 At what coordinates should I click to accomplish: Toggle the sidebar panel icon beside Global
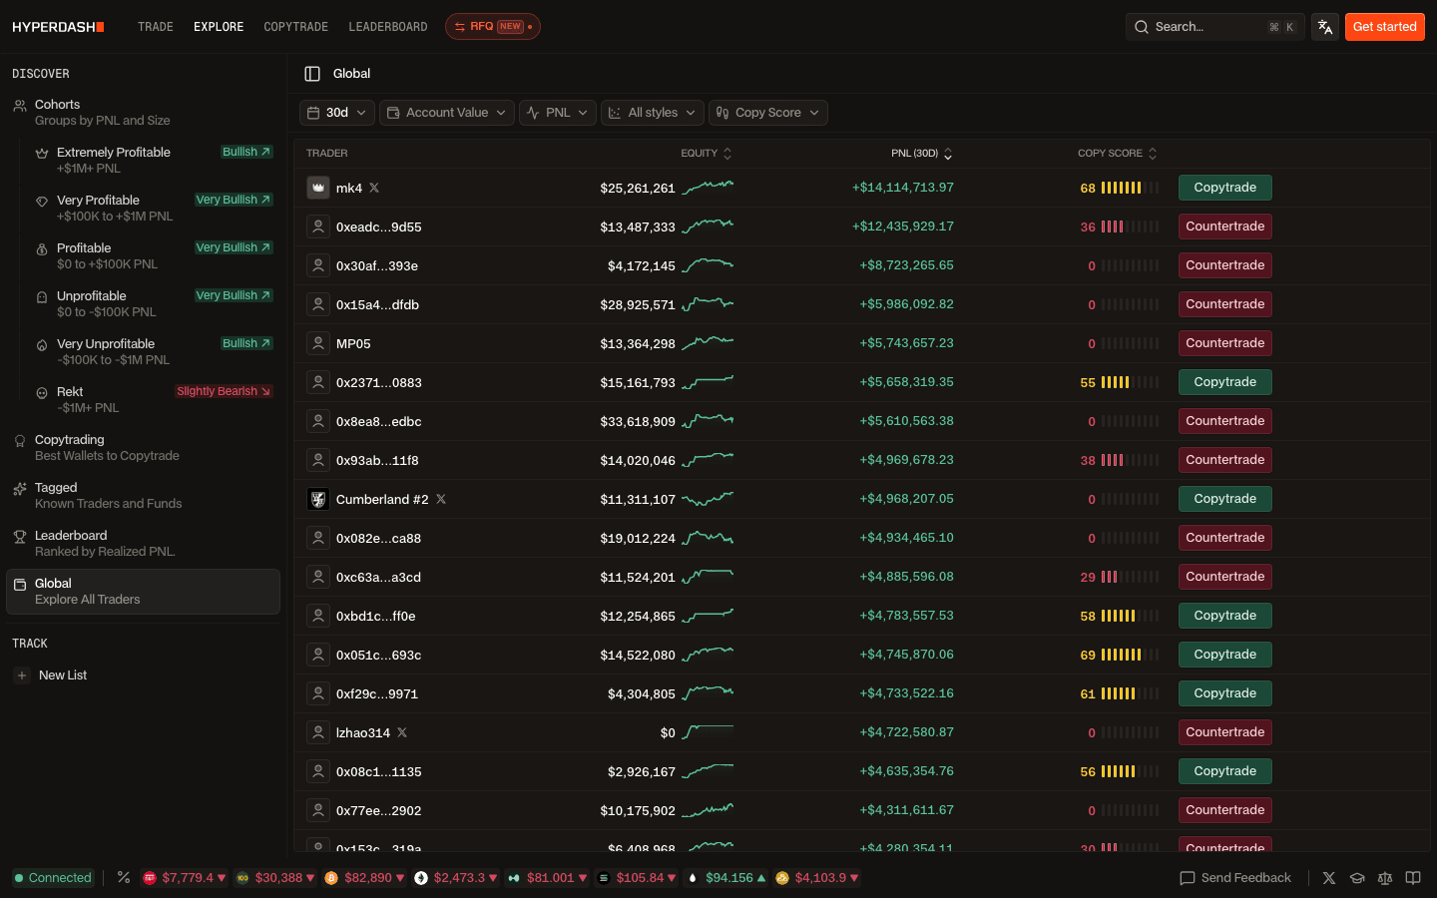(x=312, y=74)
